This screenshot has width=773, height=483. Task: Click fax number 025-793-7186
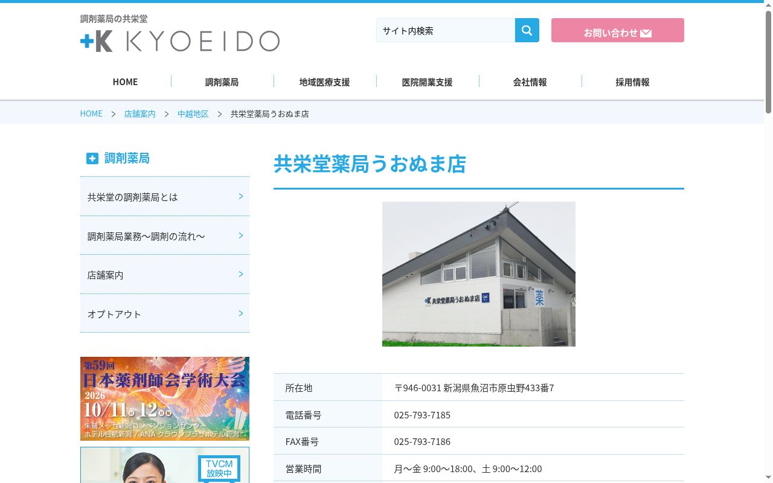coord(422,441)
